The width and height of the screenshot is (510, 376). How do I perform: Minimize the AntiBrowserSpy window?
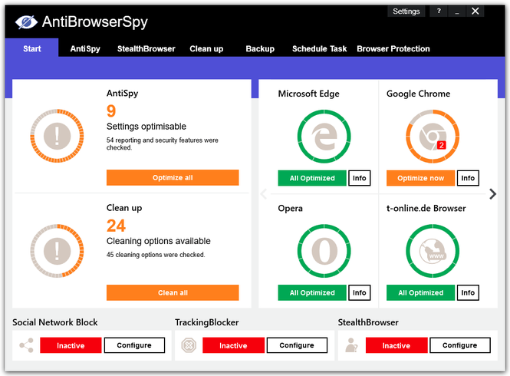point(457,12)
